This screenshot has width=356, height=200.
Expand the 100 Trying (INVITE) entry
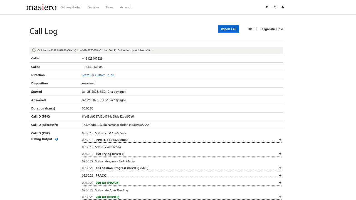click(280, 154)
